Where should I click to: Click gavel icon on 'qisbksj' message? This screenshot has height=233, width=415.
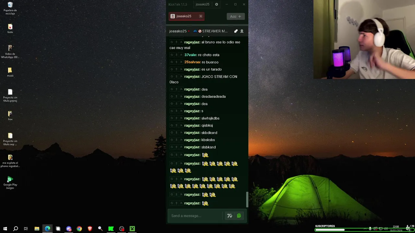click(181, 126)
